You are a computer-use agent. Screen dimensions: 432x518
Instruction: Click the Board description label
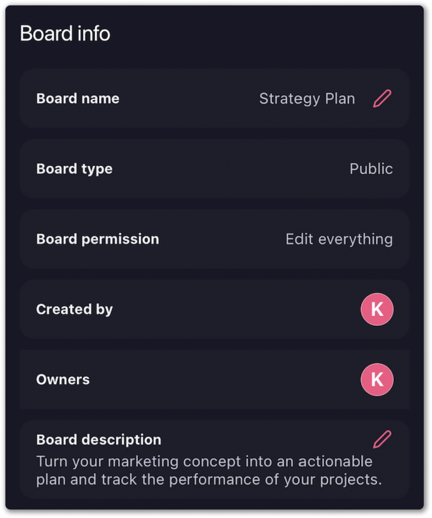click(x=99, y=440)
